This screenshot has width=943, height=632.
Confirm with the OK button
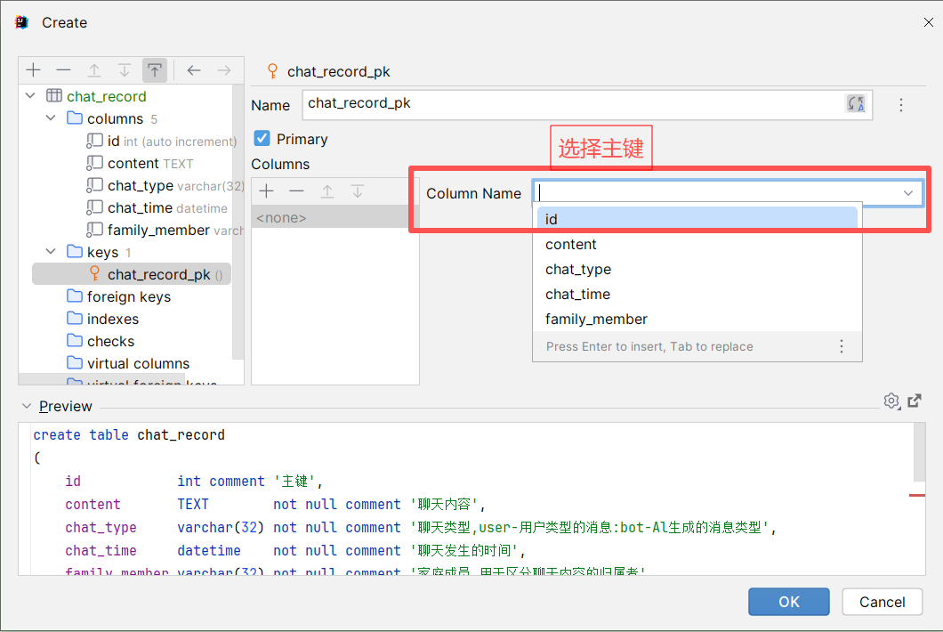click(788, 602)
